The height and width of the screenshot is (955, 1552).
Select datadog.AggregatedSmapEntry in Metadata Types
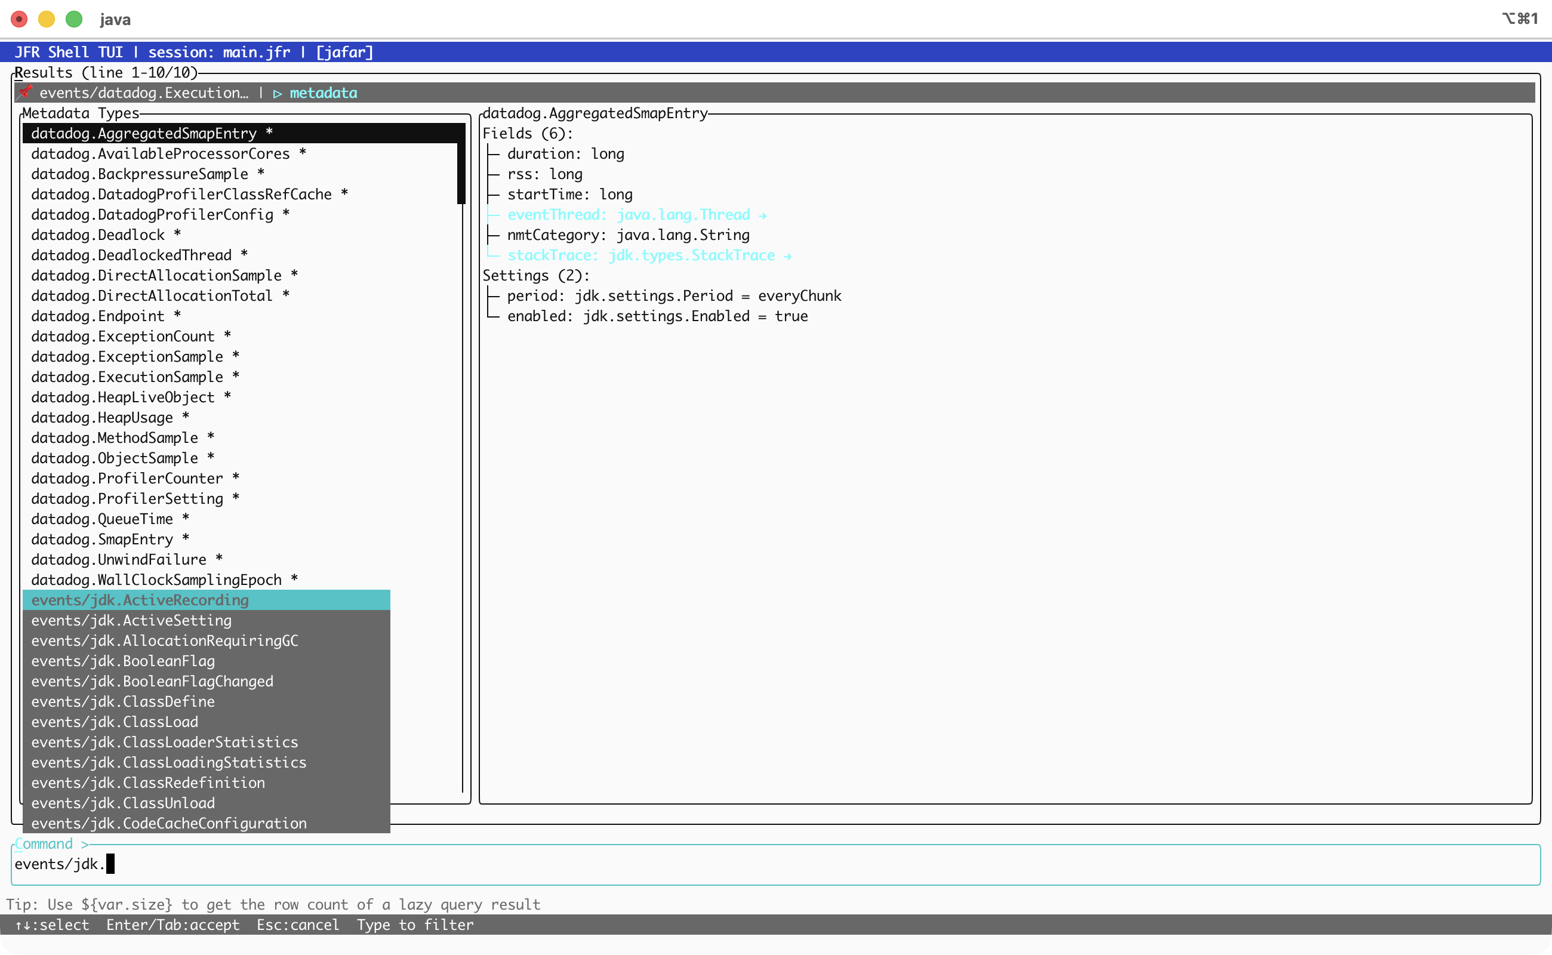click(143, 133)
